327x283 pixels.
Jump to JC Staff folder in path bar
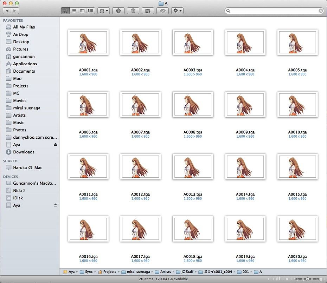point(187,272)
